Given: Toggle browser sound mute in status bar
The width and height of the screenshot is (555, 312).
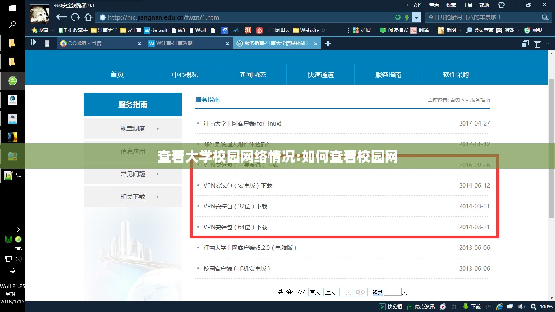Looking at the screenshot, I should click(521, 307).
